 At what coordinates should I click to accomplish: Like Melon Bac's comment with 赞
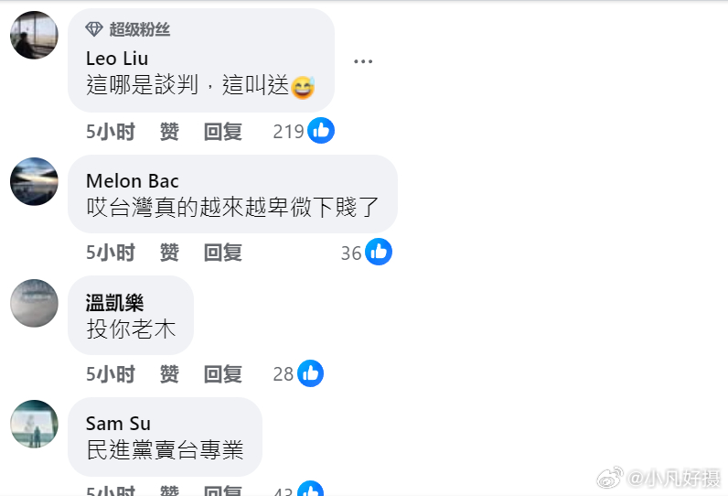[169, 253]
